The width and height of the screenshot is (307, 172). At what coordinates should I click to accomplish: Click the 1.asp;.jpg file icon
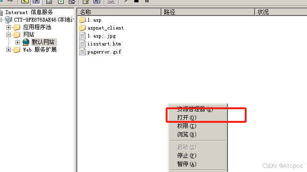(82, 36)
